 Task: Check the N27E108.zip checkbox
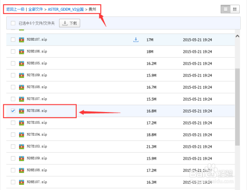coord(13,87)
